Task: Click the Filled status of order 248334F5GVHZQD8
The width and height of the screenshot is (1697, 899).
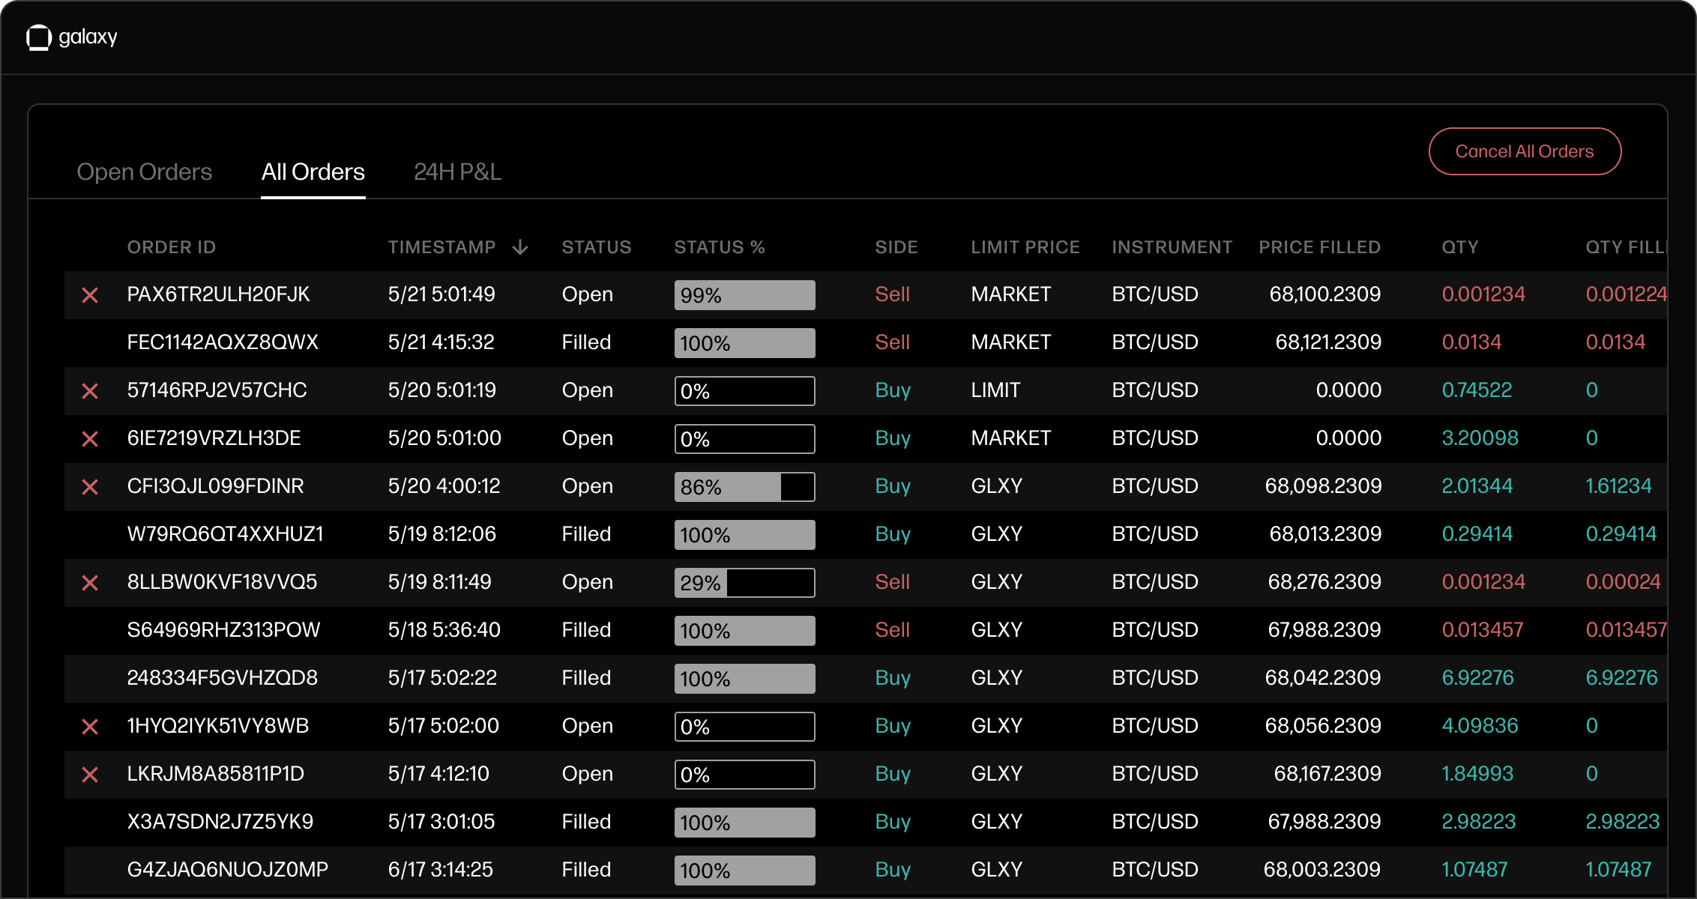Action: pos(587,678)
